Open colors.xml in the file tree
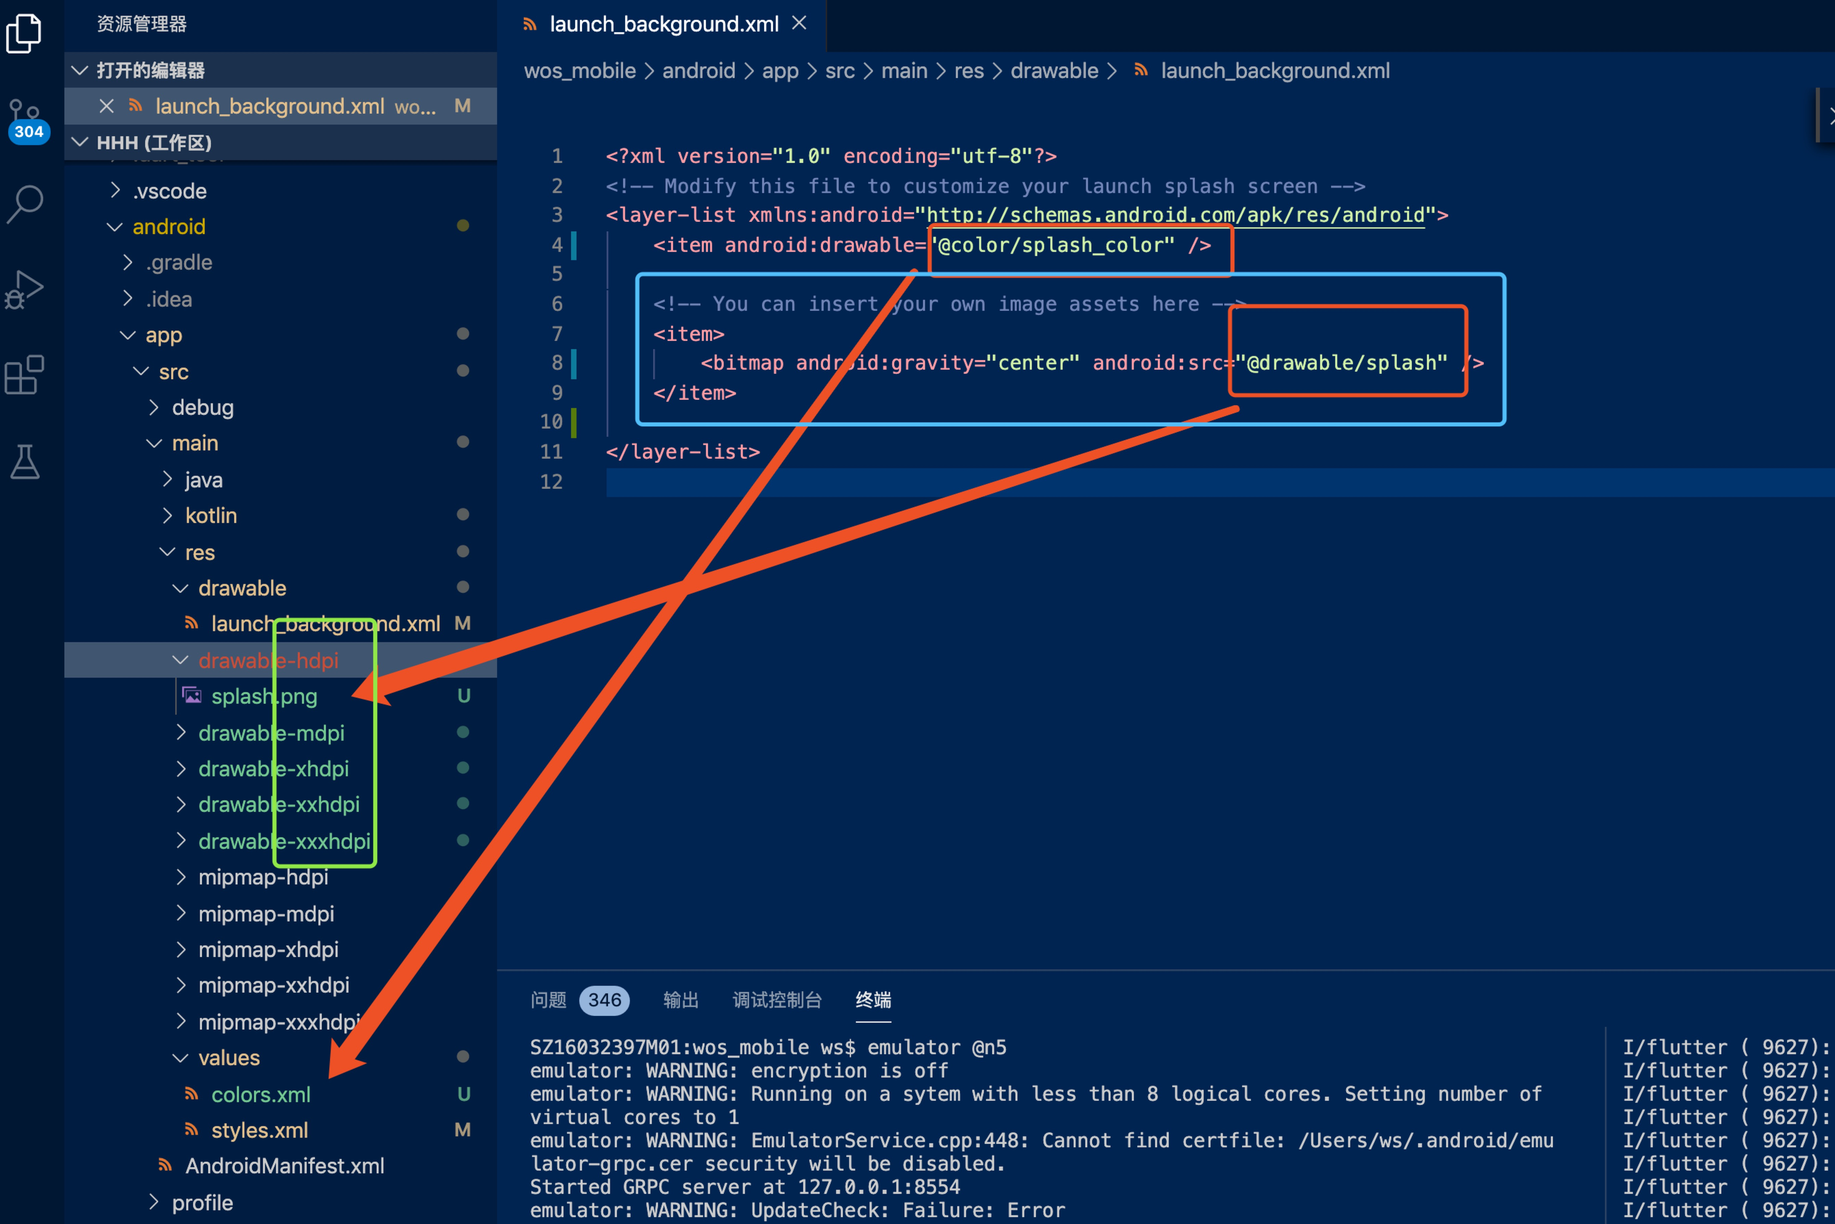Screen dimensions: 1835x1224 coord(261,1094)
